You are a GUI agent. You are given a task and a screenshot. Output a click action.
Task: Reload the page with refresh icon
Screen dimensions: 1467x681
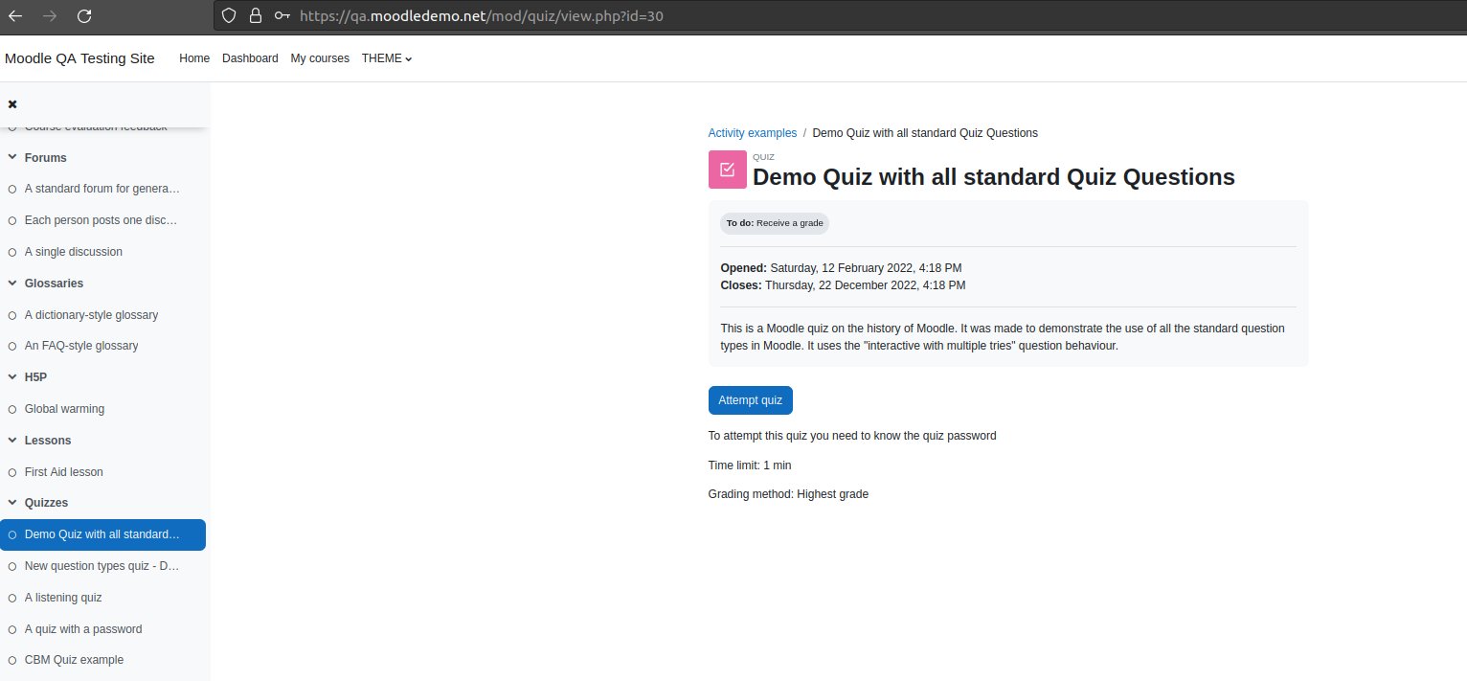coord(84,15)
